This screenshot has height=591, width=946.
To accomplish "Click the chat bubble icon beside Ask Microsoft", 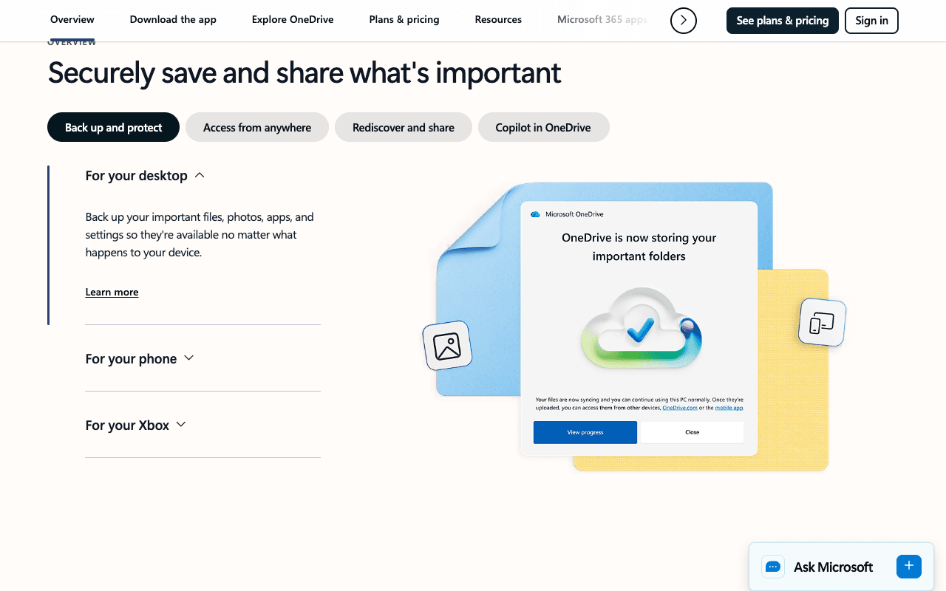I will pos(773,567).
